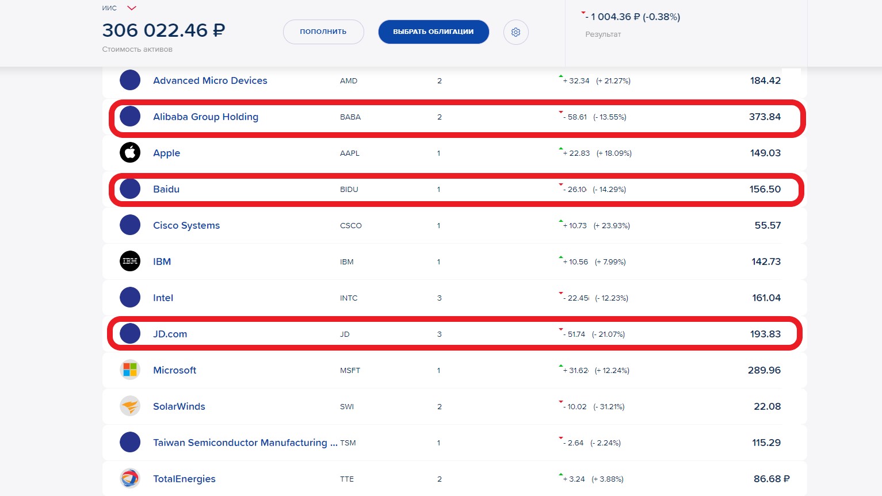Screen dimensions: 882x496
Task: Click the AAPL ticker text
Action: (x=350, y=153)
